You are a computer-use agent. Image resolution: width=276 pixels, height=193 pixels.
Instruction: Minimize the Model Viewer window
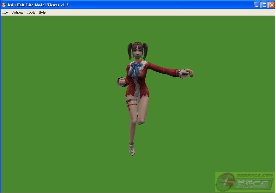tap(257, 5)
